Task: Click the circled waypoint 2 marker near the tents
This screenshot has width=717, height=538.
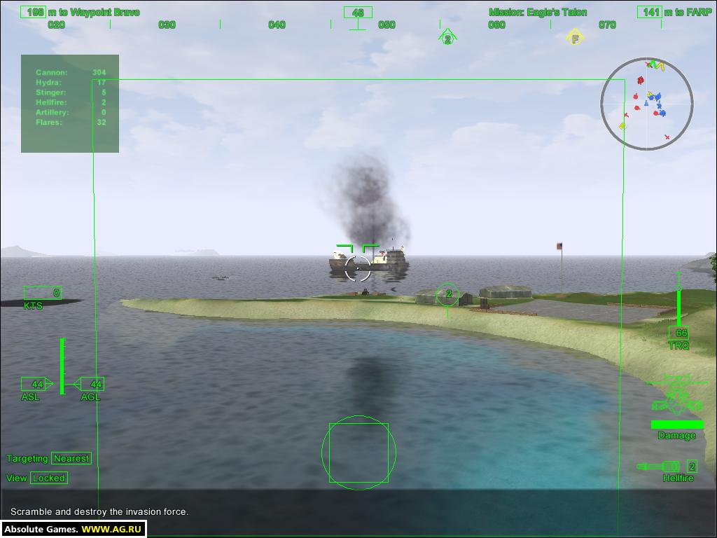Action: click(x=447, y=295)
